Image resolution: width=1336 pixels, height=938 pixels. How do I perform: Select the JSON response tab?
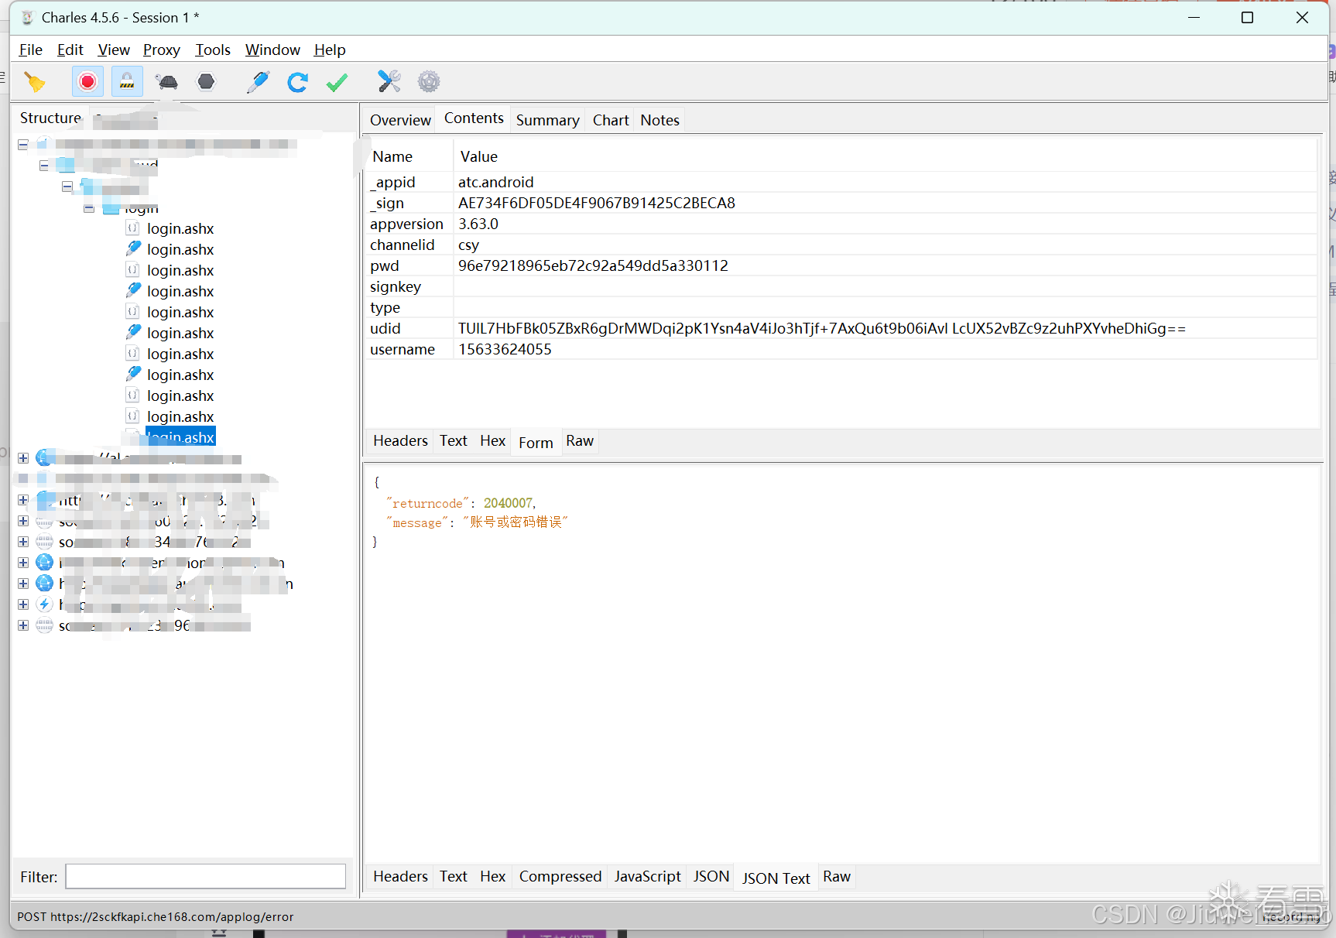pyautogui.click(x=711, y=877)
